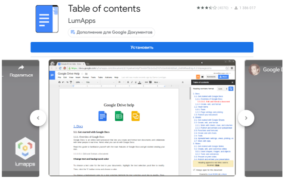Image resolution: width=288 pixels, height=182 pixels.
Task: Click the Docs file icon in preview
Action: (x=103, y=116)
